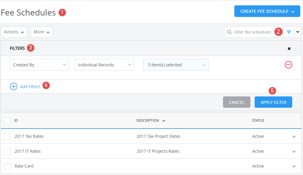Open the Individual Records dropdown
The height and width of the screenshot is (175, 303).
pyautogui.click(x=104, y=65)
